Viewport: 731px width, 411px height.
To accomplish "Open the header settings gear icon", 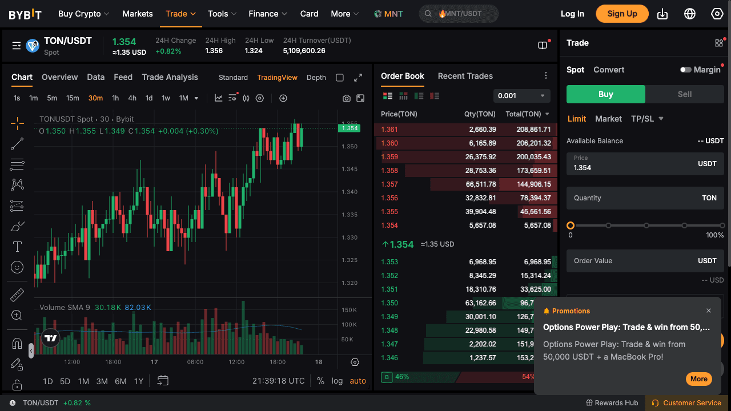I will (717, 14).
